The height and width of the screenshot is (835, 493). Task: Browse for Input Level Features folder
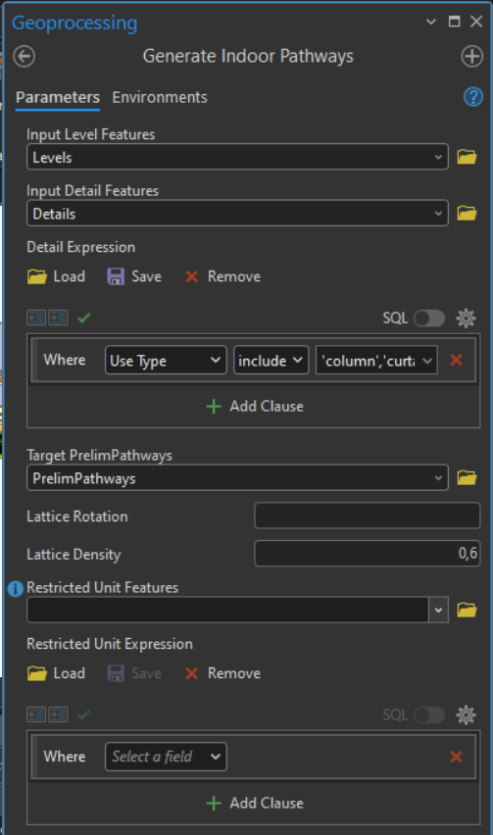click(467, 157)
